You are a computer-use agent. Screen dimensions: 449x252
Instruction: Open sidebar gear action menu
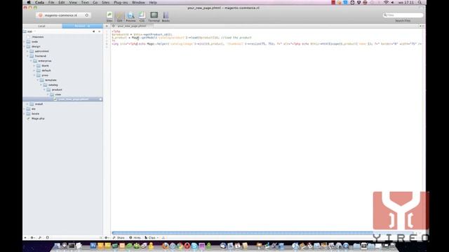coord(32,238)
